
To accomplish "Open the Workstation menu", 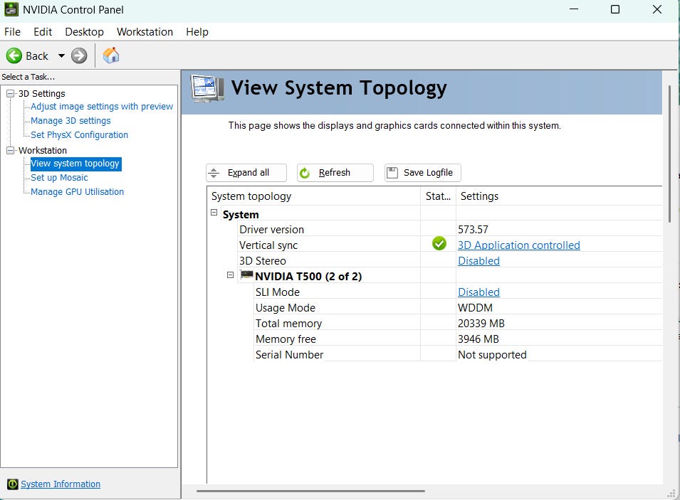I will click(145, 32).
